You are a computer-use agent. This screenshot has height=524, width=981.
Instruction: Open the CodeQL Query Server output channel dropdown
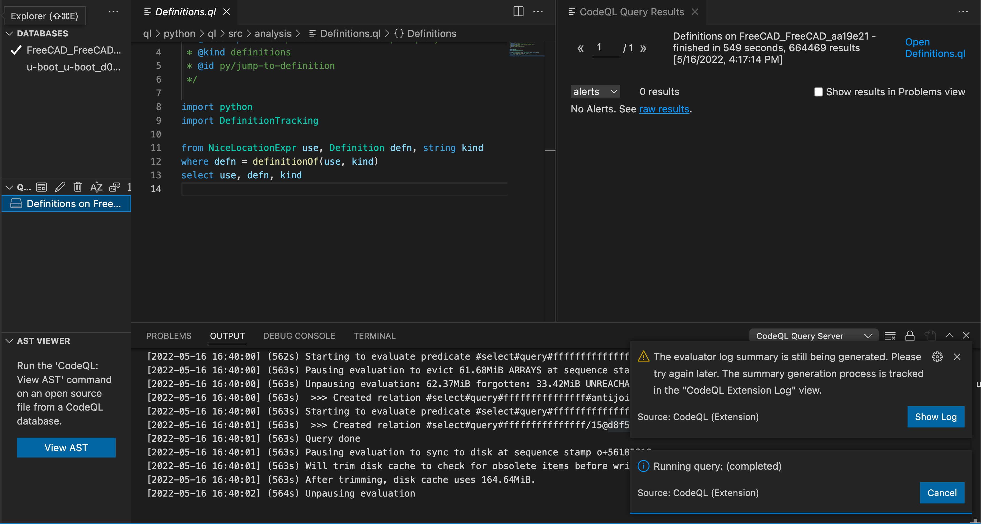pos(814,336)
